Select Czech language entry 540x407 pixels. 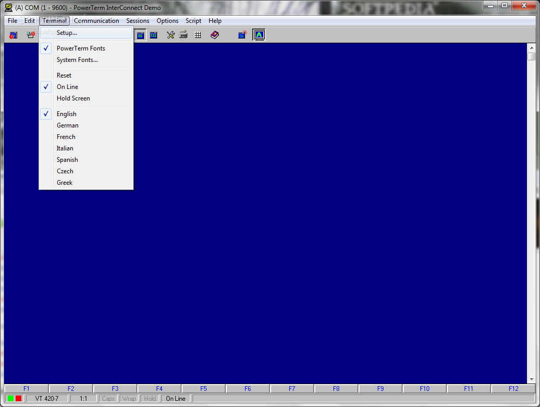coord(86,171)
